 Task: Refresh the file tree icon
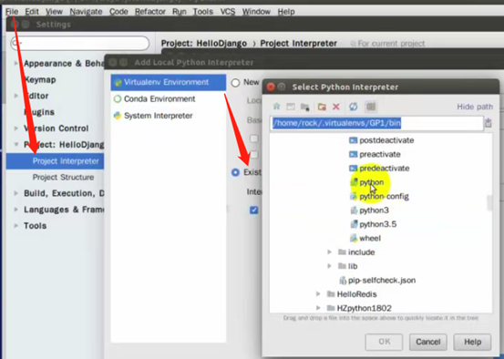[x=354, y=107]
